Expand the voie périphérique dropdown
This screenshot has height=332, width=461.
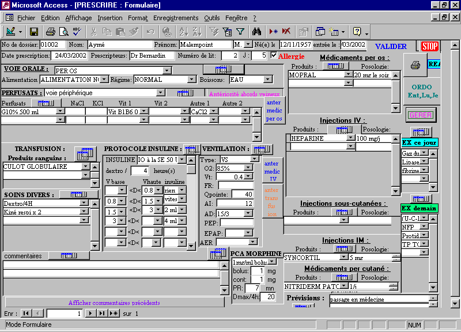[x=160, y=93]
